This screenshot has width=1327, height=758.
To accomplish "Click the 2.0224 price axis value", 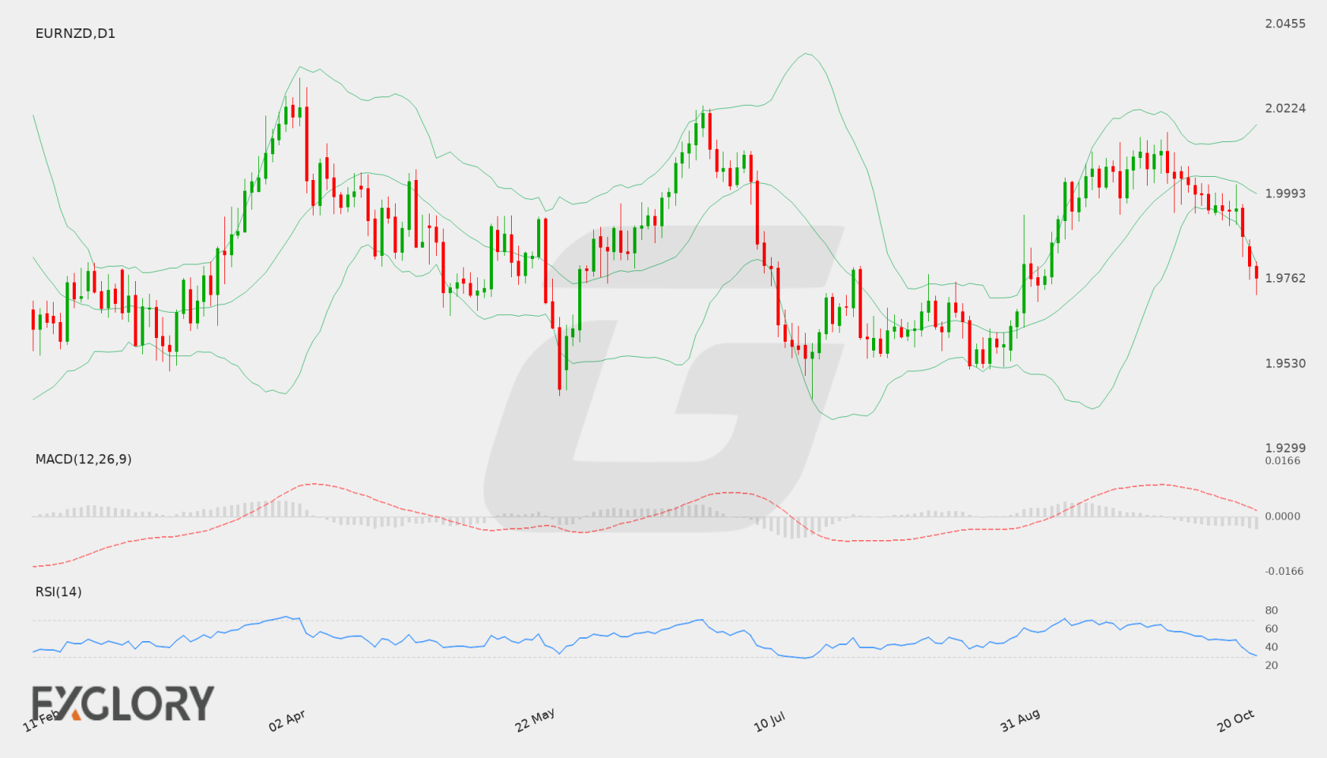I will pos(1285,108).
